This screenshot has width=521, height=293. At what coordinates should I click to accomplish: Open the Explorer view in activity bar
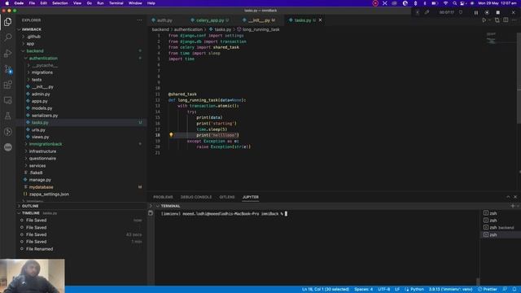[7, 22]
